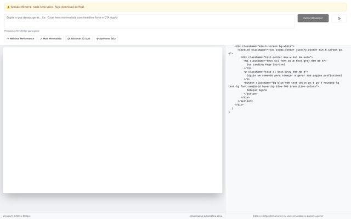Click the Gerar/Atualizar button
The height and width of the screenshot is (219, 351).
point(313,18)
